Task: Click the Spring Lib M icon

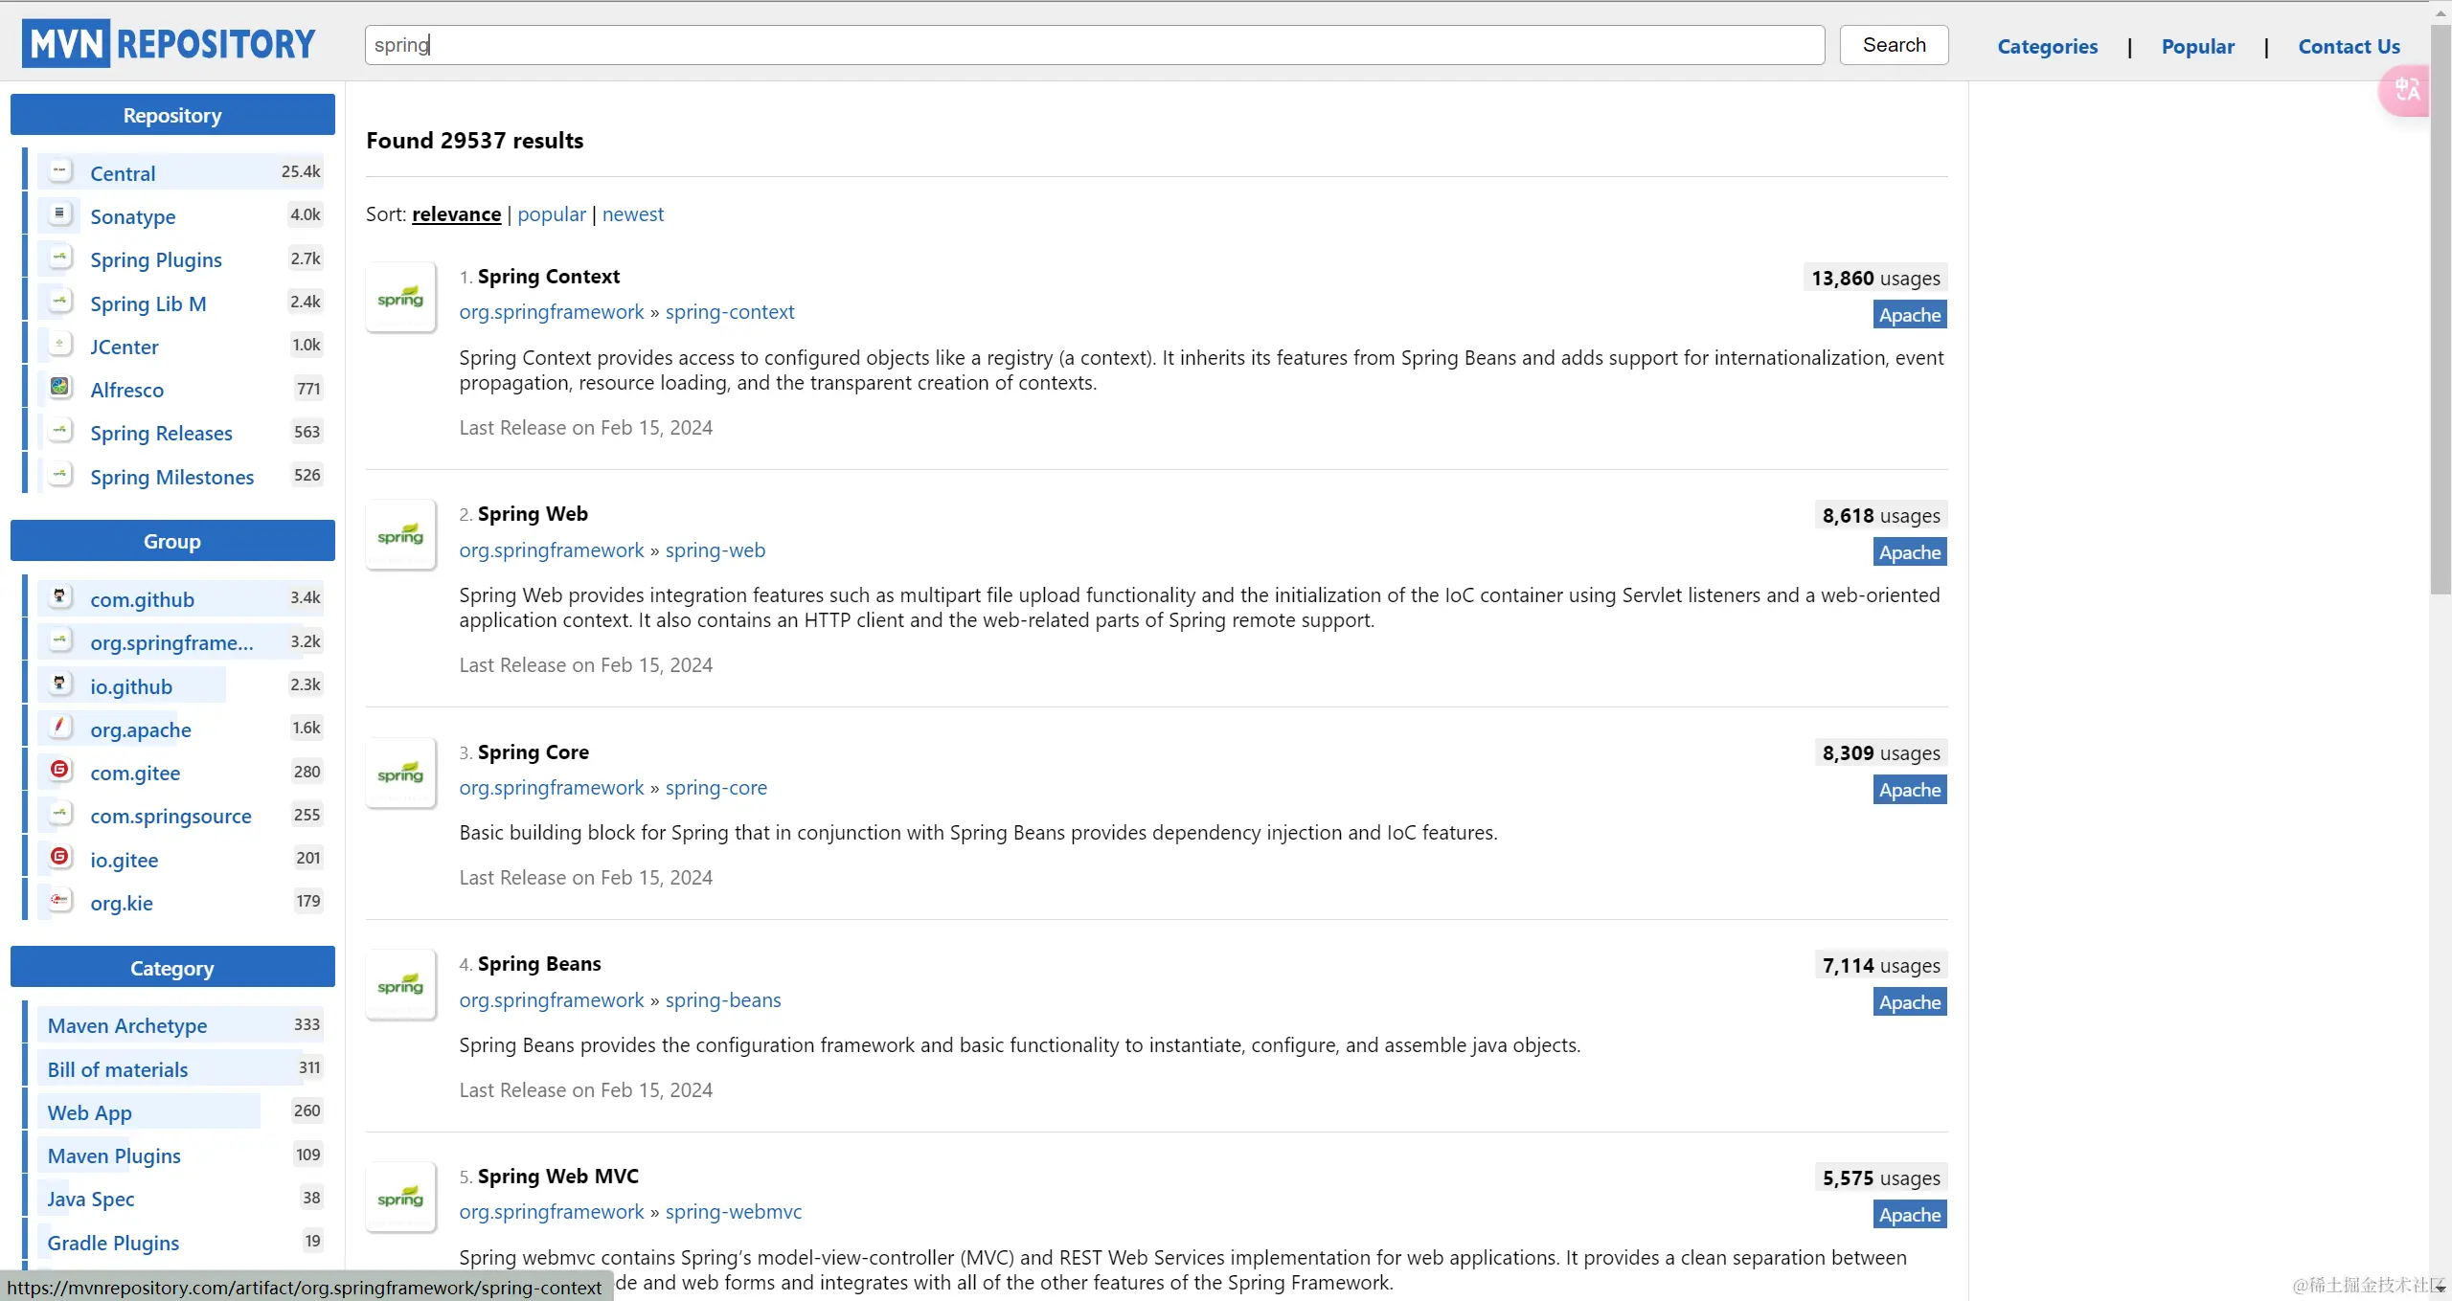Action: 60,302
